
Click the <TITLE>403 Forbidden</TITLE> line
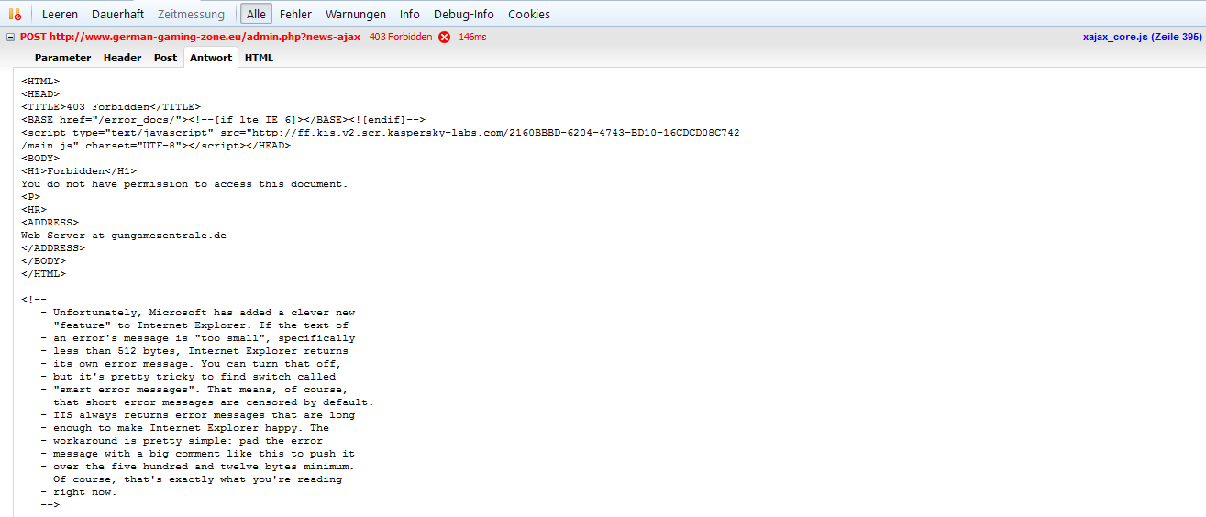pyautogui.click(x=111, y=107)
